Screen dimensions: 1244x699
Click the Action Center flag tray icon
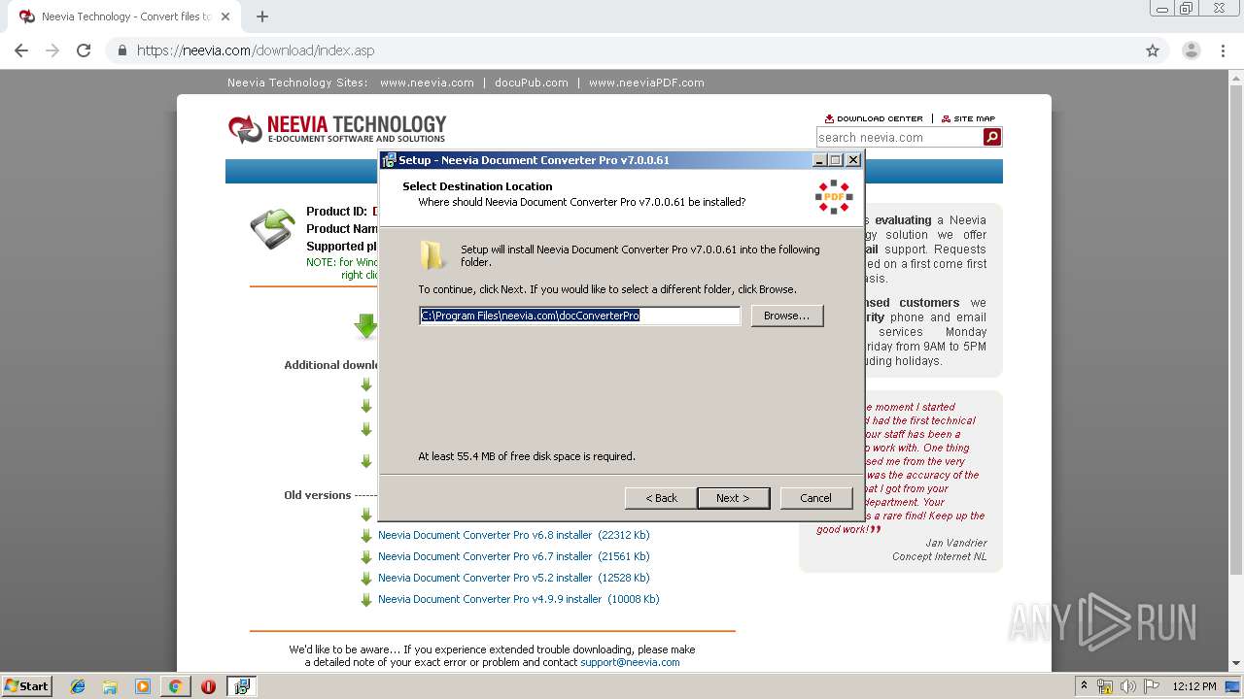1152,686
